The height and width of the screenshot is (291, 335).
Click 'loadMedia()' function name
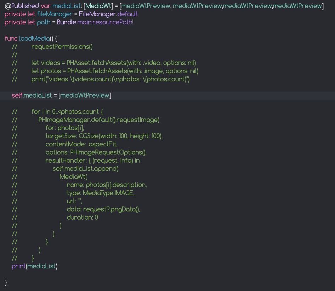coord(36,39)
